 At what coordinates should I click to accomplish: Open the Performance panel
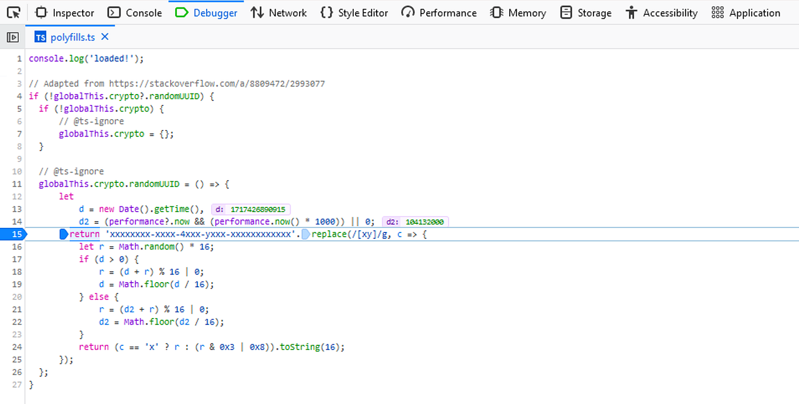pos(438,12)
